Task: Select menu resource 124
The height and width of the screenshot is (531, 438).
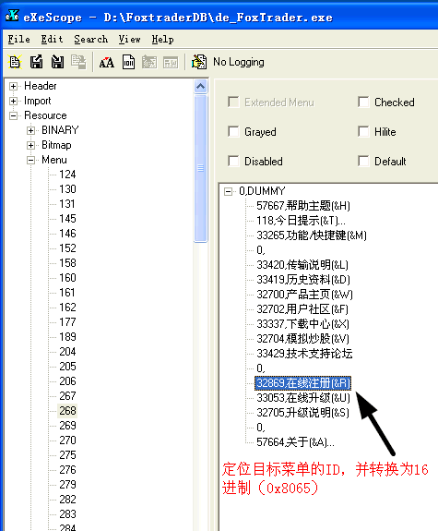Action: point(67,175)
